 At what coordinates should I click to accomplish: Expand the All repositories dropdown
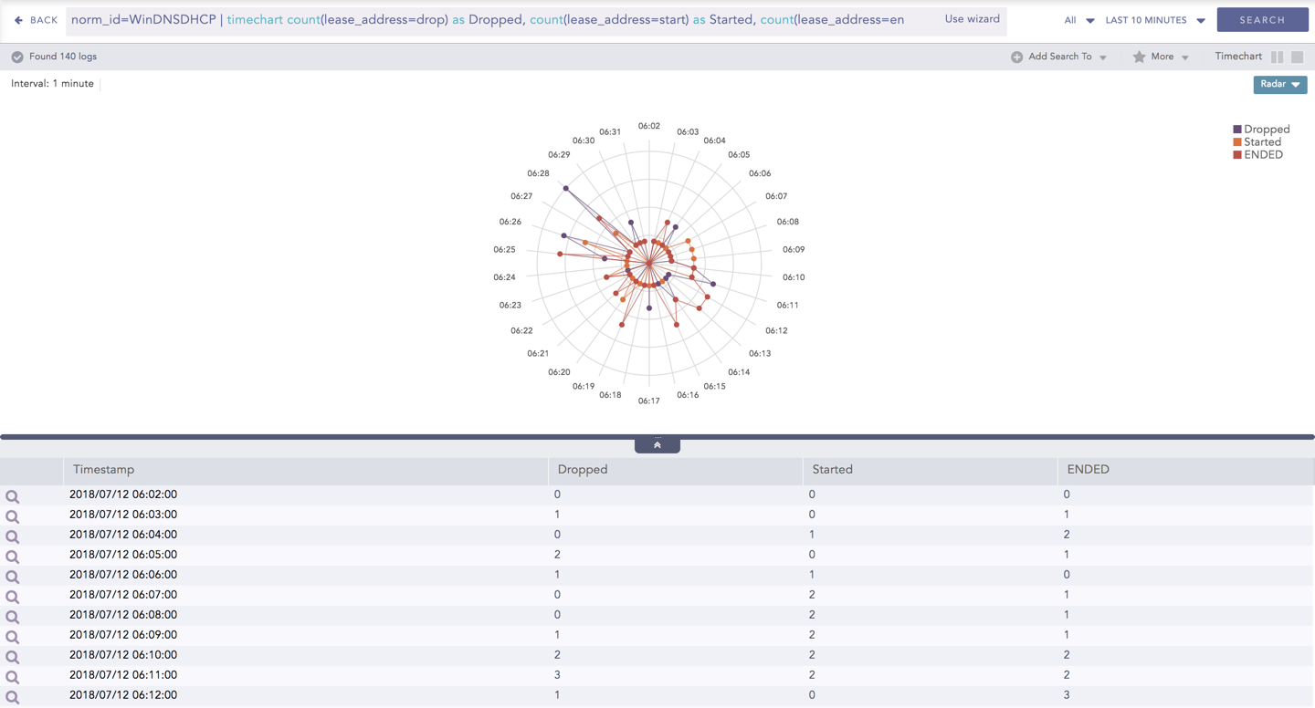(x=1078, y=20)
